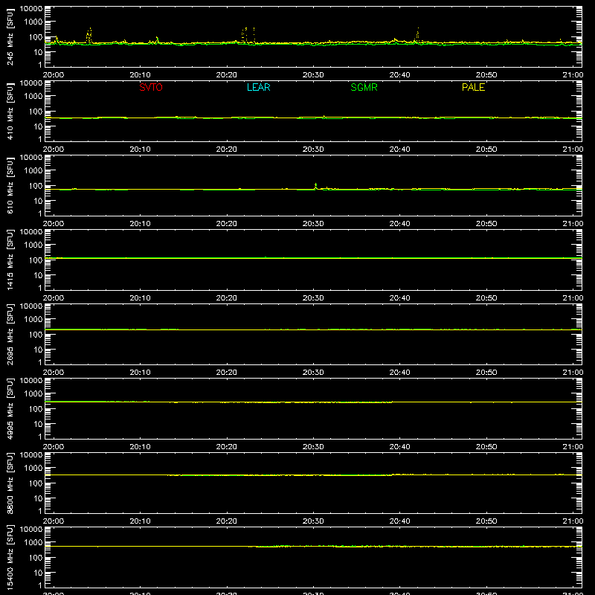Click '20:20' tick under the 245 MHz plot
The image size is (595, 595).
pos(227,75)
